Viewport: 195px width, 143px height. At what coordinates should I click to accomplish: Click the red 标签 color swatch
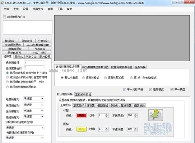[x=82, y=115]
